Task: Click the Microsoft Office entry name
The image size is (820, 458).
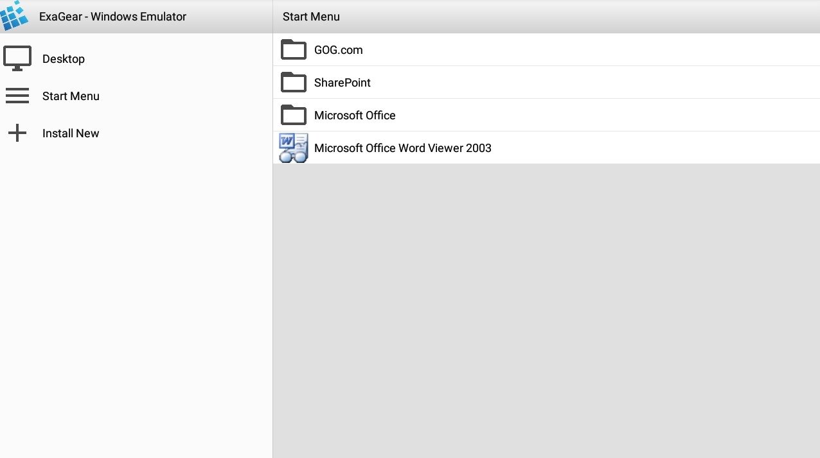Action: point(355,115)
